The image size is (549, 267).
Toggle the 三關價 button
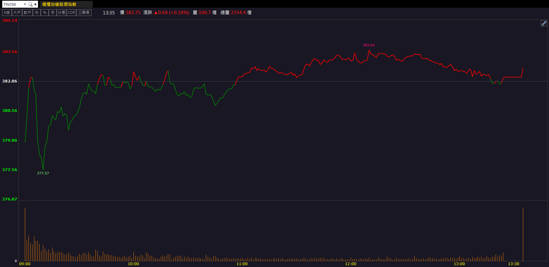pos(84,13)
